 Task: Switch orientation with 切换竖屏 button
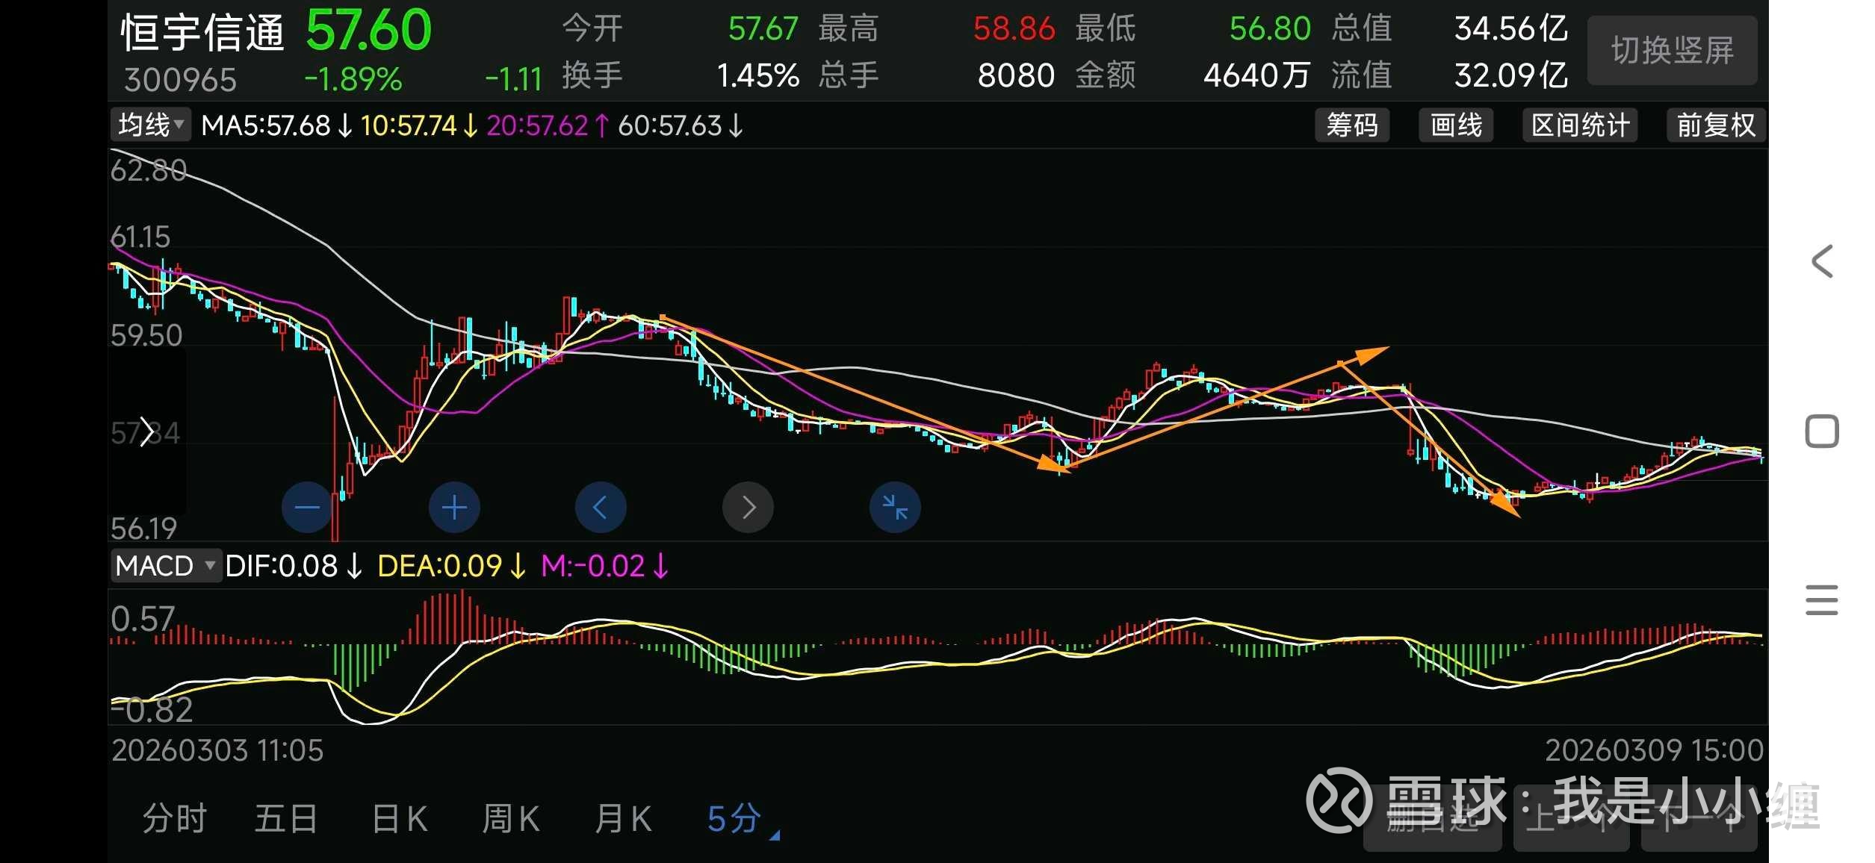pyautogui.click(x=1672, y=51)
